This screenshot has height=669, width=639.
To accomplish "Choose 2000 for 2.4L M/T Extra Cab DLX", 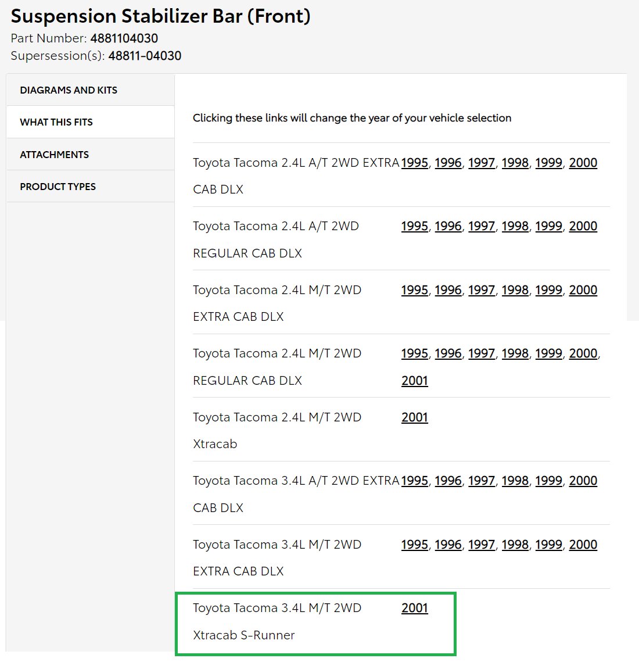I will [x=583, y=289].
